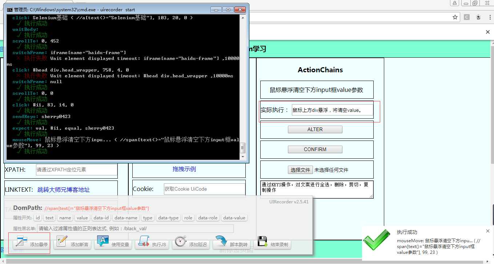Image resolution: width=494 pixels, height=264 pixels.
Task: Toggle the role attribute switch
Action: (188, 218)
